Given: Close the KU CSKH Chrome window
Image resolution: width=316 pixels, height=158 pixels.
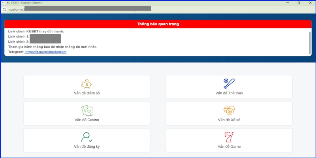Looking at the screenshot, I should click(310, 3).
